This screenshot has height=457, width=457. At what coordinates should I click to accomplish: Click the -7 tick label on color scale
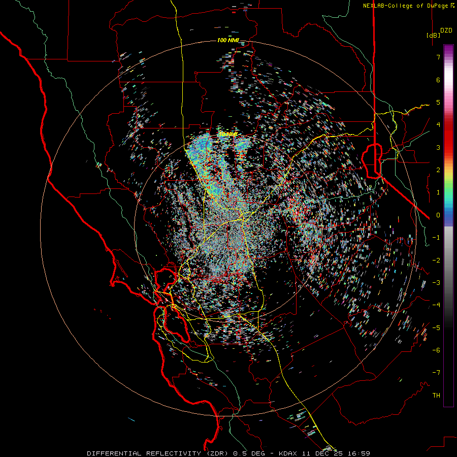coord(436,373)
